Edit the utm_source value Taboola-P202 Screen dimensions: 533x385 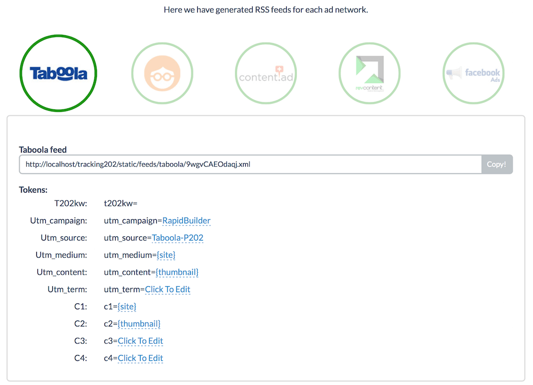[x=177, y=238]
